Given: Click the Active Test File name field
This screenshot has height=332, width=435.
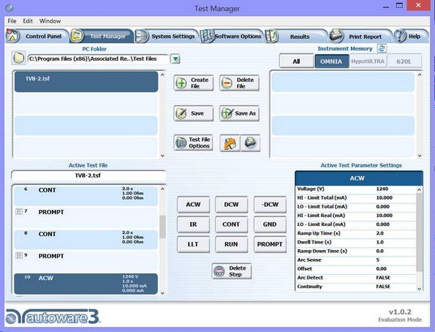Looking at the screenshot, I should tap(88, 176).
